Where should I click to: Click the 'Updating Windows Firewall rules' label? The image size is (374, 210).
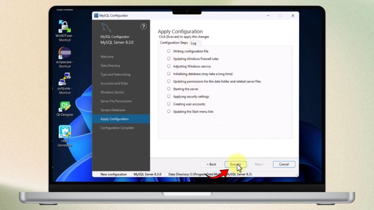[196, 59]
